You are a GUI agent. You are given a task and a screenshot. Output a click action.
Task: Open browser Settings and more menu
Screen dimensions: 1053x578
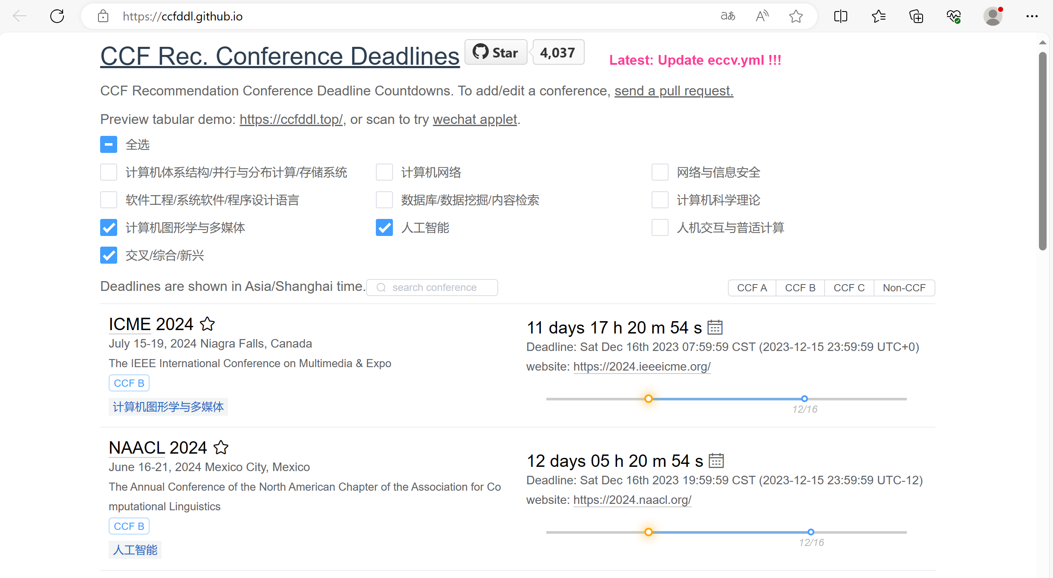coord(1032,16)
